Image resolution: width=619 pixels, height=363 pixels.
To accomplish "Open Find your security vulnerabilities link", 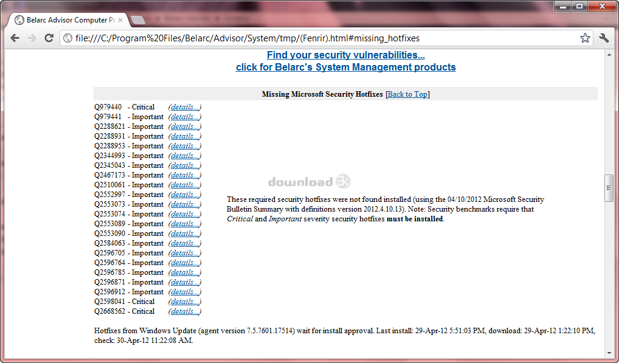I will click(x=346, y=55).
